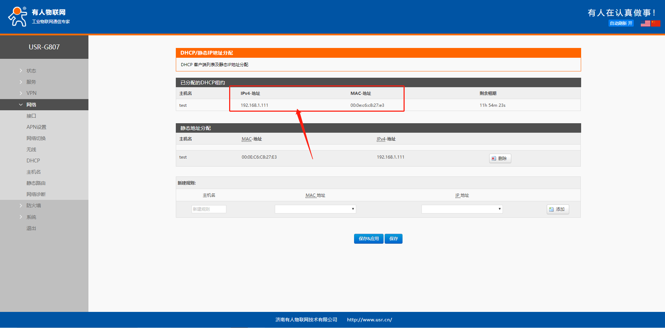Expand the 防火墙 firewall menu

tap(33, 205)
